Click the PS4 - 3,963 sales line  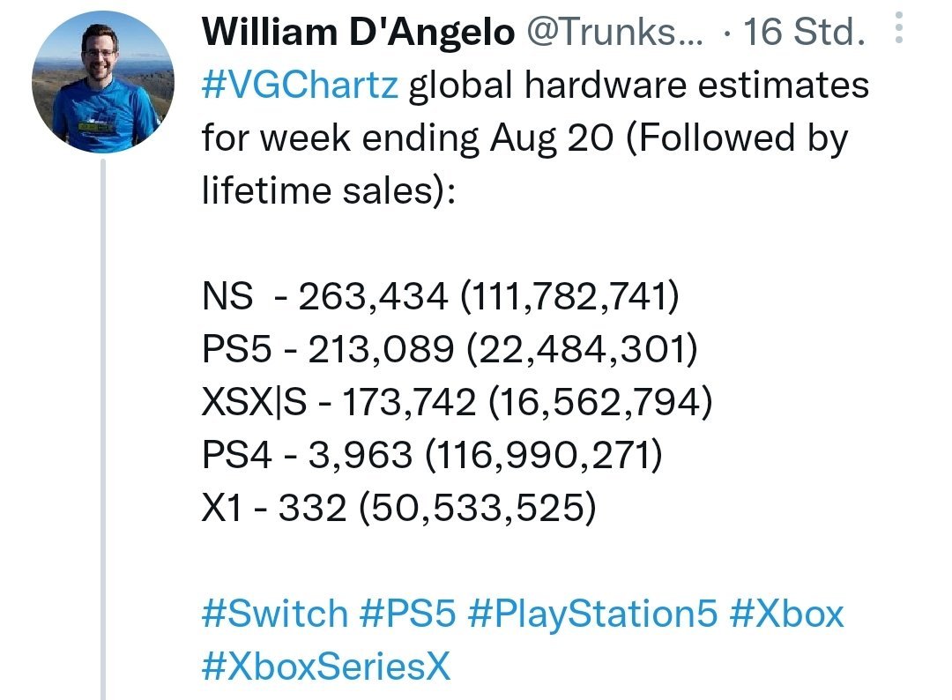(x=432, y=455)
